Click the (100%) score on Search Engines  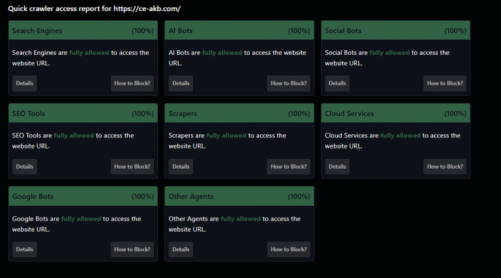[x=142, y=31]
